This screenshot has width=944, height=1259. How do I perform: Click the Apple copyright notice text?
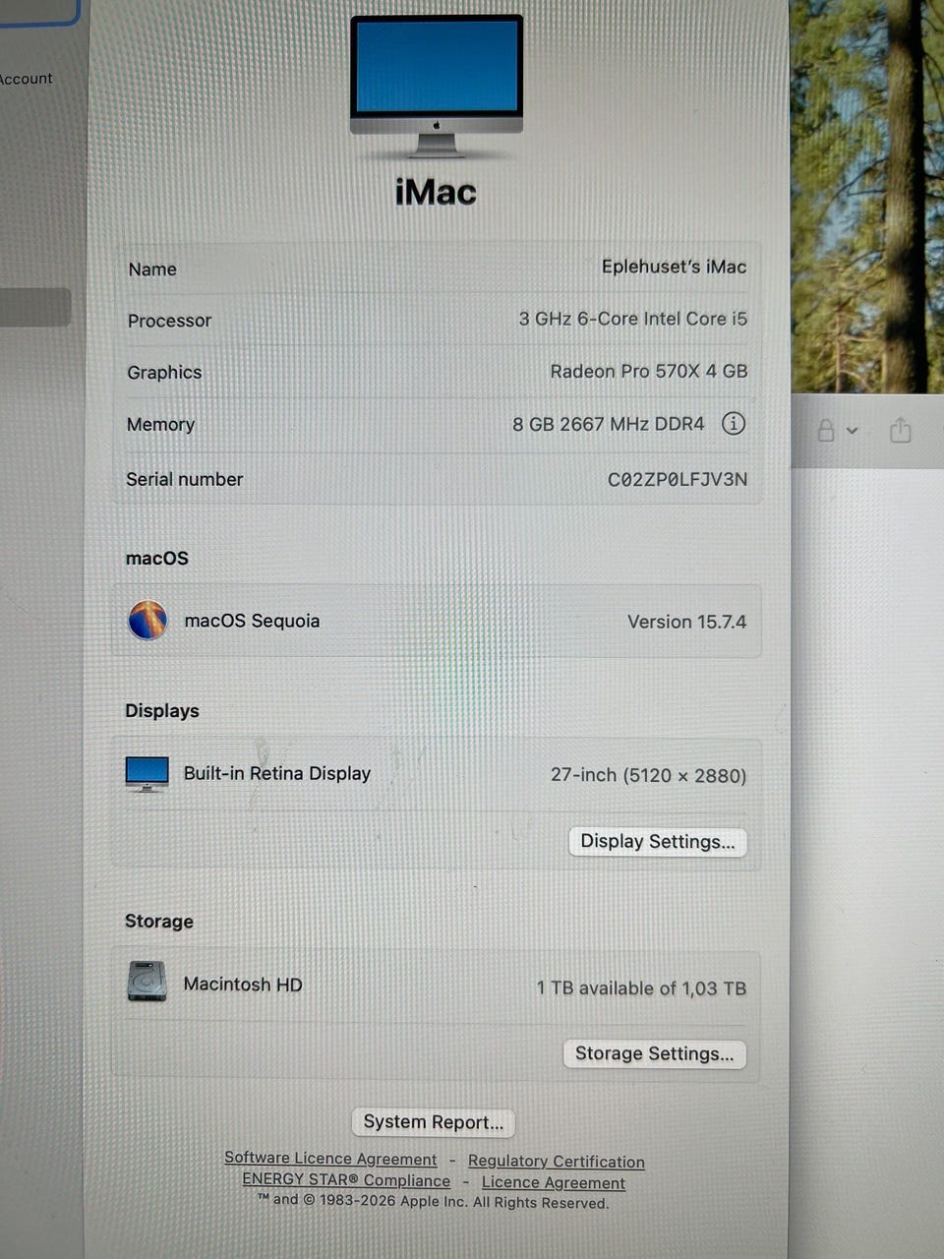pyautogui.click(x=434, y=1201)
